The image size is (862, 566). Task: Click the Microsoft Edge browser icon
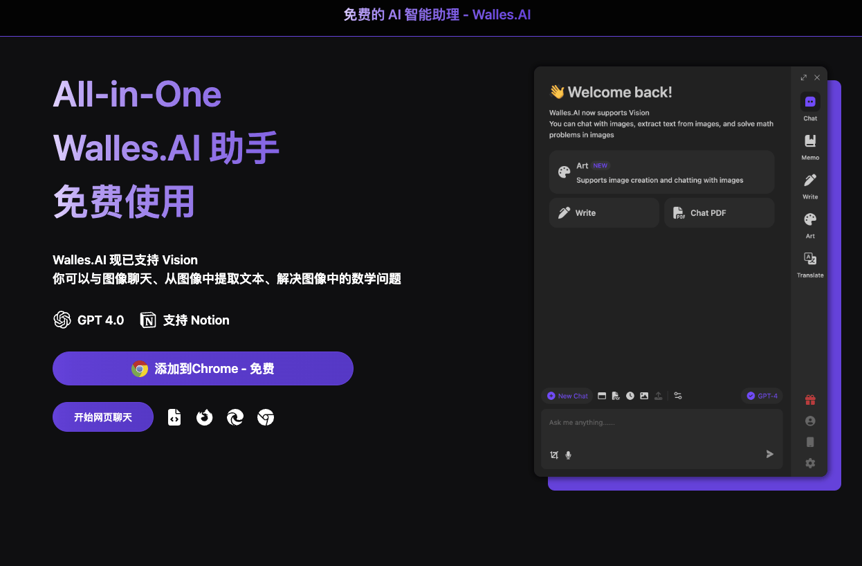pyautogui.click(x=235, y=417)
